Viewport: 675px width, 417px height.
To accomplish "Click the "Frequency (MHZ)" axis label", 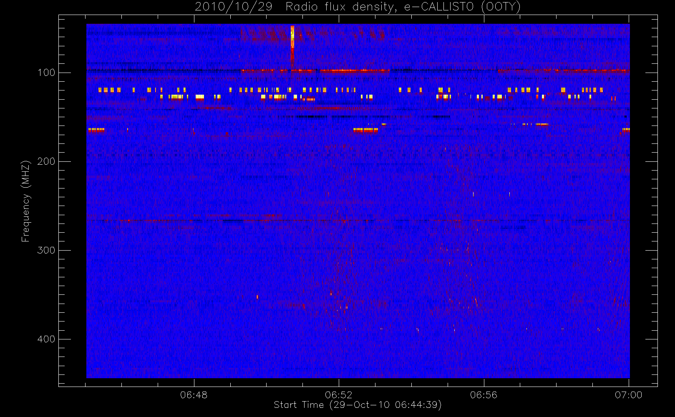I will pos(26,201).
